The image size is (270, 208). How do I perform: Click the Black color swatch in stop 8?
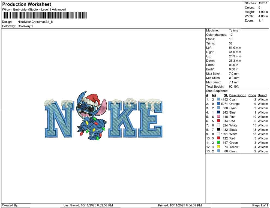(x=218, y=129)
